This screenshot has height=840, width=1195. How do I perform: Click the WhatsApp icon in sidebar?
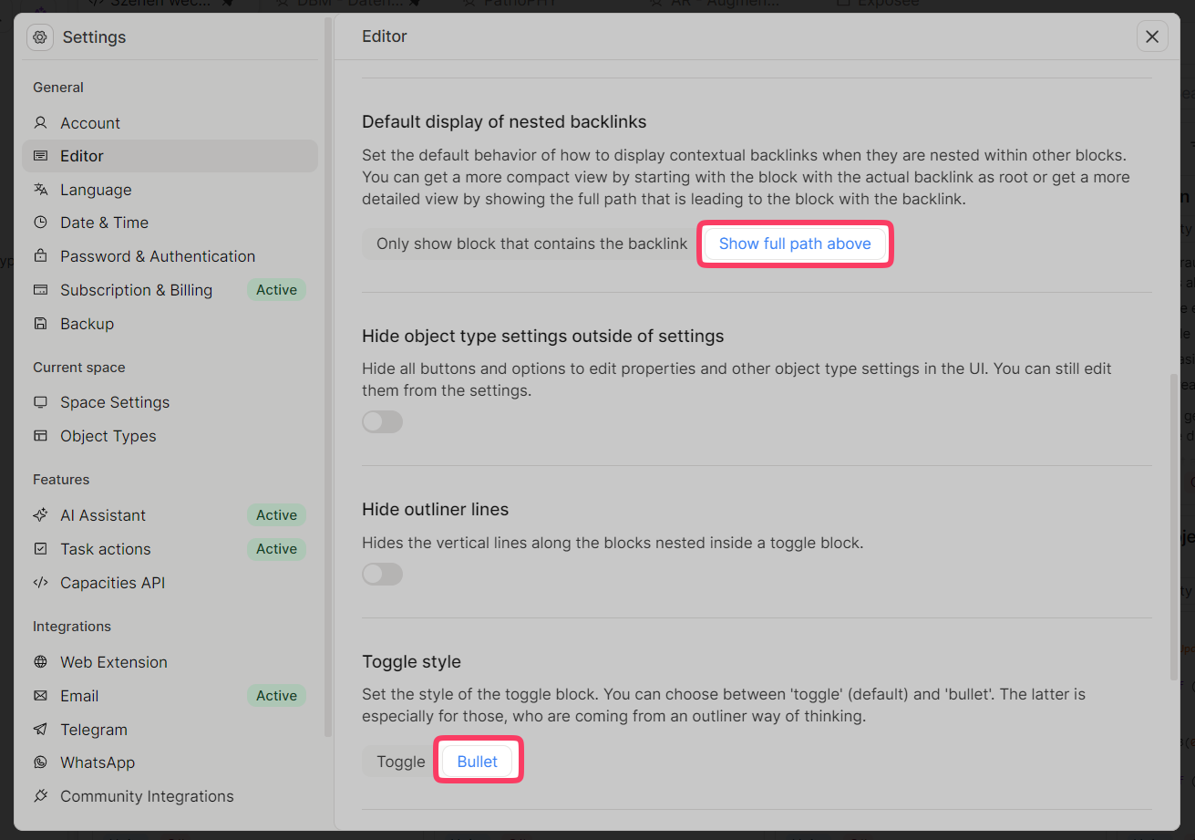[x=40, y=762]
